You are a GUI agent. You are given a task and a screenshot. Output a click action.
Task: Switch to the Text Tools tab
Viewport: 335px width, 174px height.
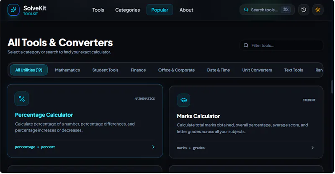(294, 70)
